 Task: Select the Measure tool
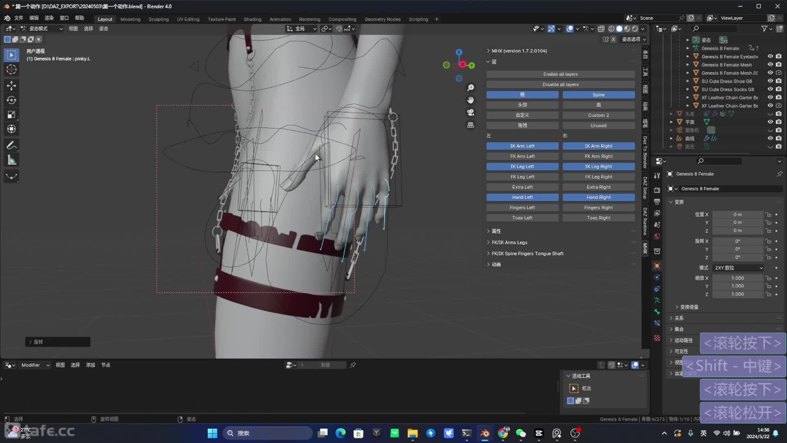pos(11,160)
